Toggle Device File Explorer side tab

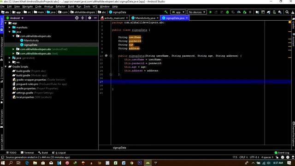click(293, 134)
